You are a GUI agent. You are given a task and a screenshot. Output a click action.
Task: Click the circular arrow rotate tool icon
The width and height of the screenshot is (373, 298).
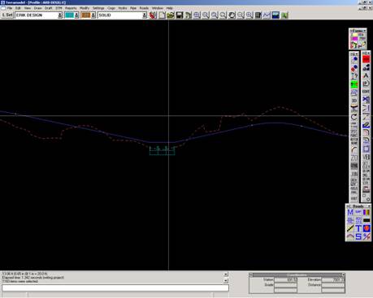click(x=354, y=117)
